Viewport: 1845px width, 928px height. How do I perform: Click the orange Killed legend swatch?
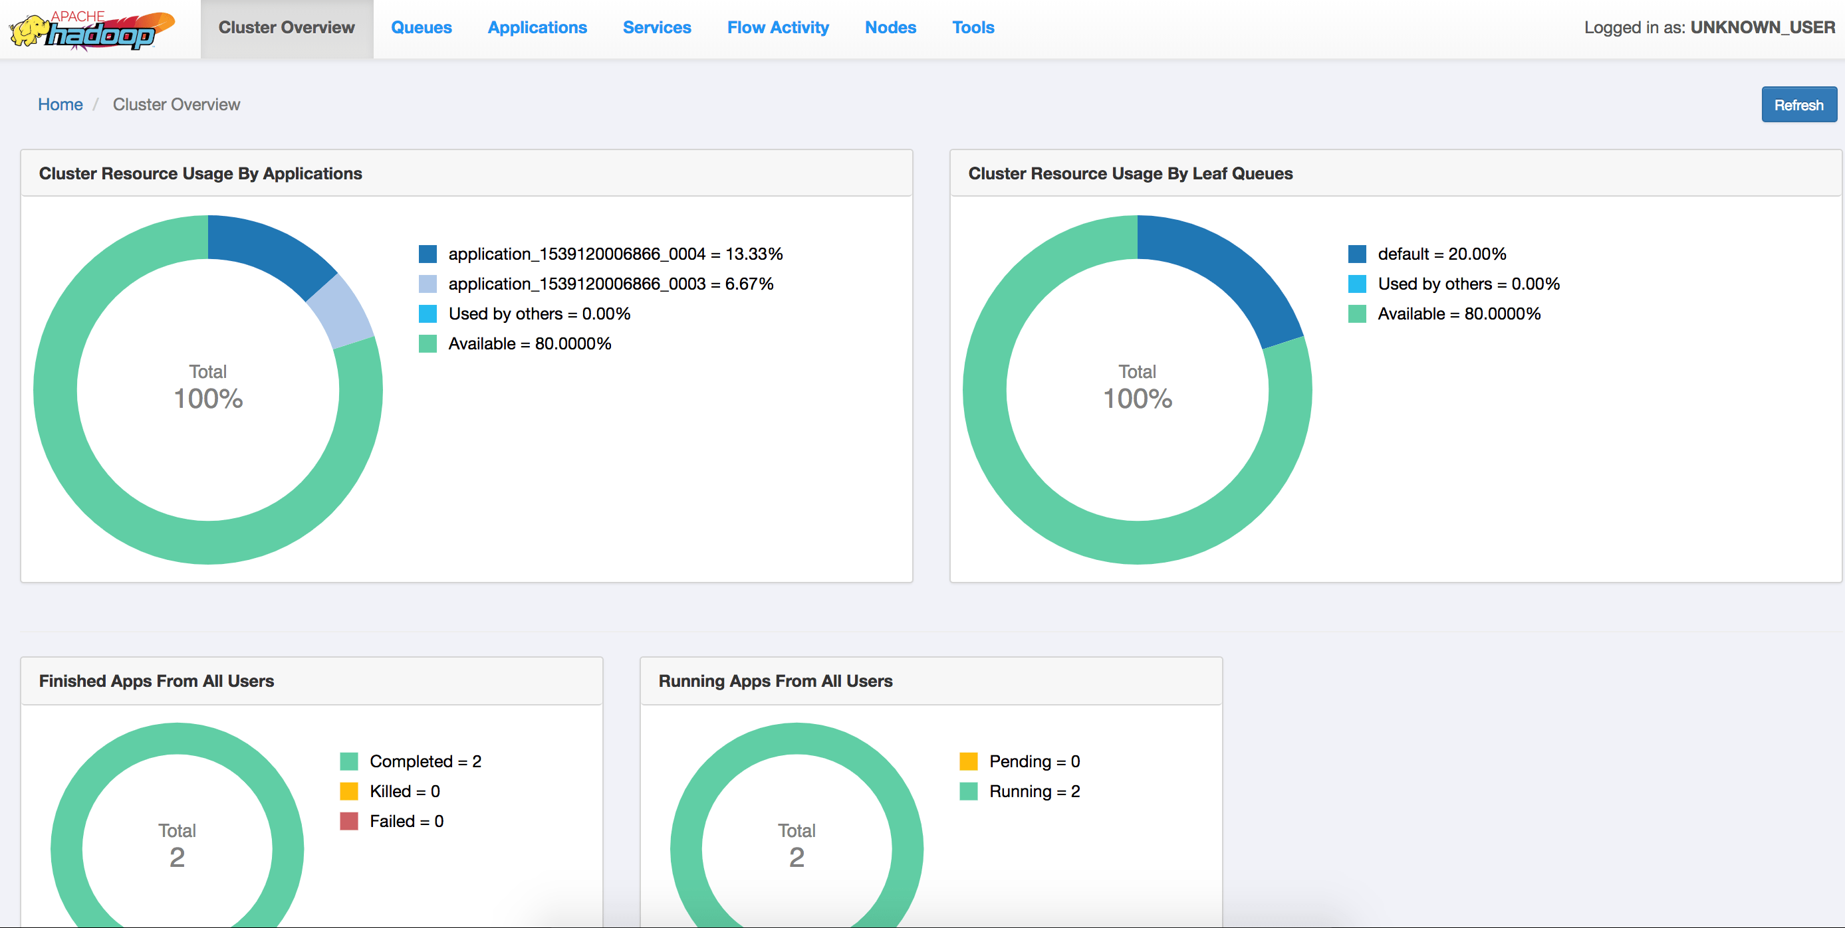350,790
